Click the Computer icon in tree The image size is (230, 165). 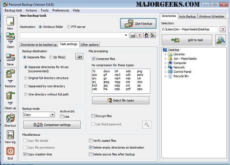[x=170, y=63]
